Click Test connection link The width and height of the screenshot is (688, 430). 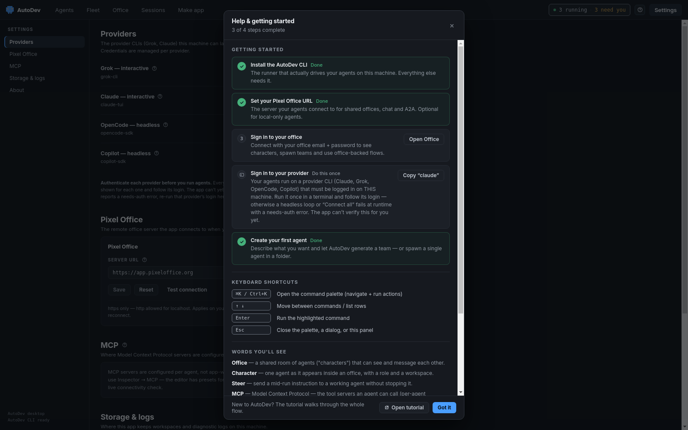click(187, 290)
